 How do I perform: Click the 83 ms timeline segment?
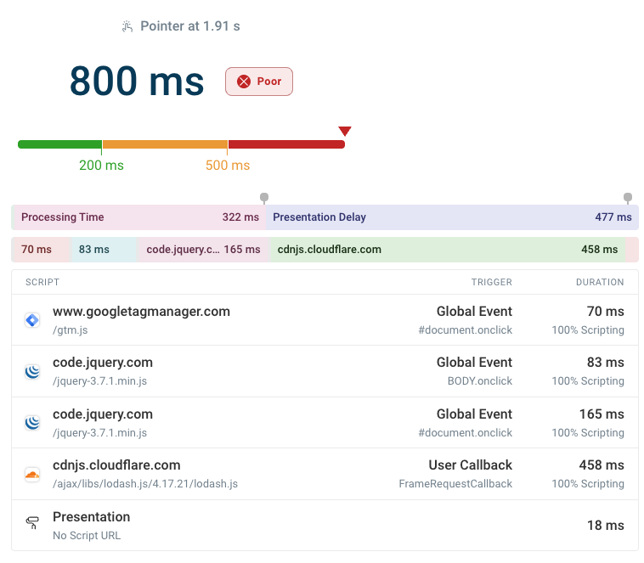pos(101,250)
